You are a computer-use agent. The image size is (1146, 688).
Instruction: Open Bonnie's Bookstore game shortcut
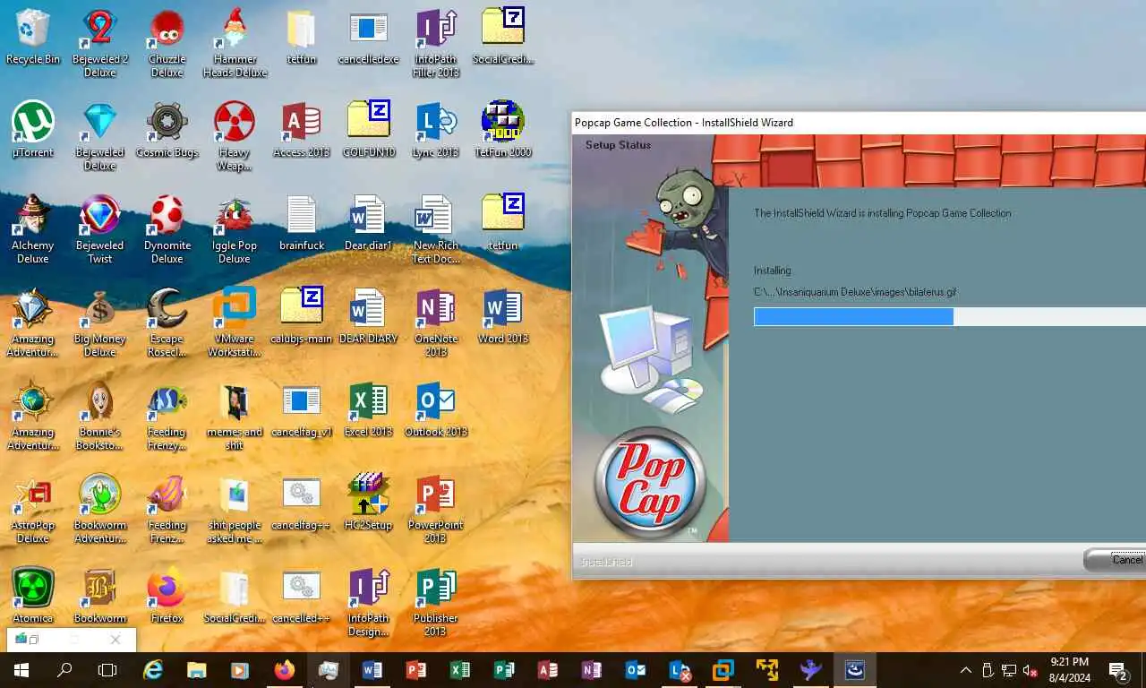coord(99,416)
